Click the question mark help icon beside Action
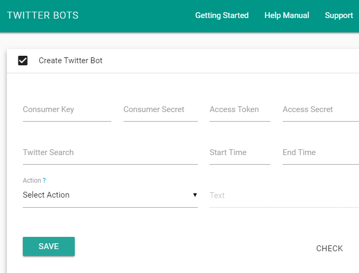The width and height of the screenshot is (359, 273). click(x=44, y=181)
